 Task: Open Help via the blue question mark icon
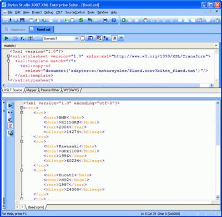pyautogui.click(x=114, y=20)
